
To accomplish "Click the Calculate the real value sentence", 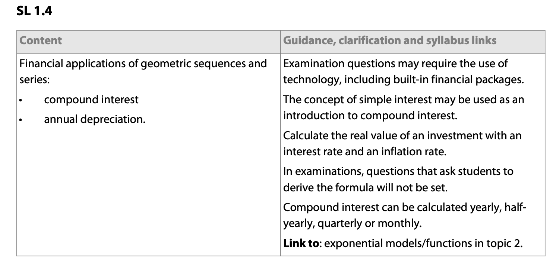I will pos(402,136).
